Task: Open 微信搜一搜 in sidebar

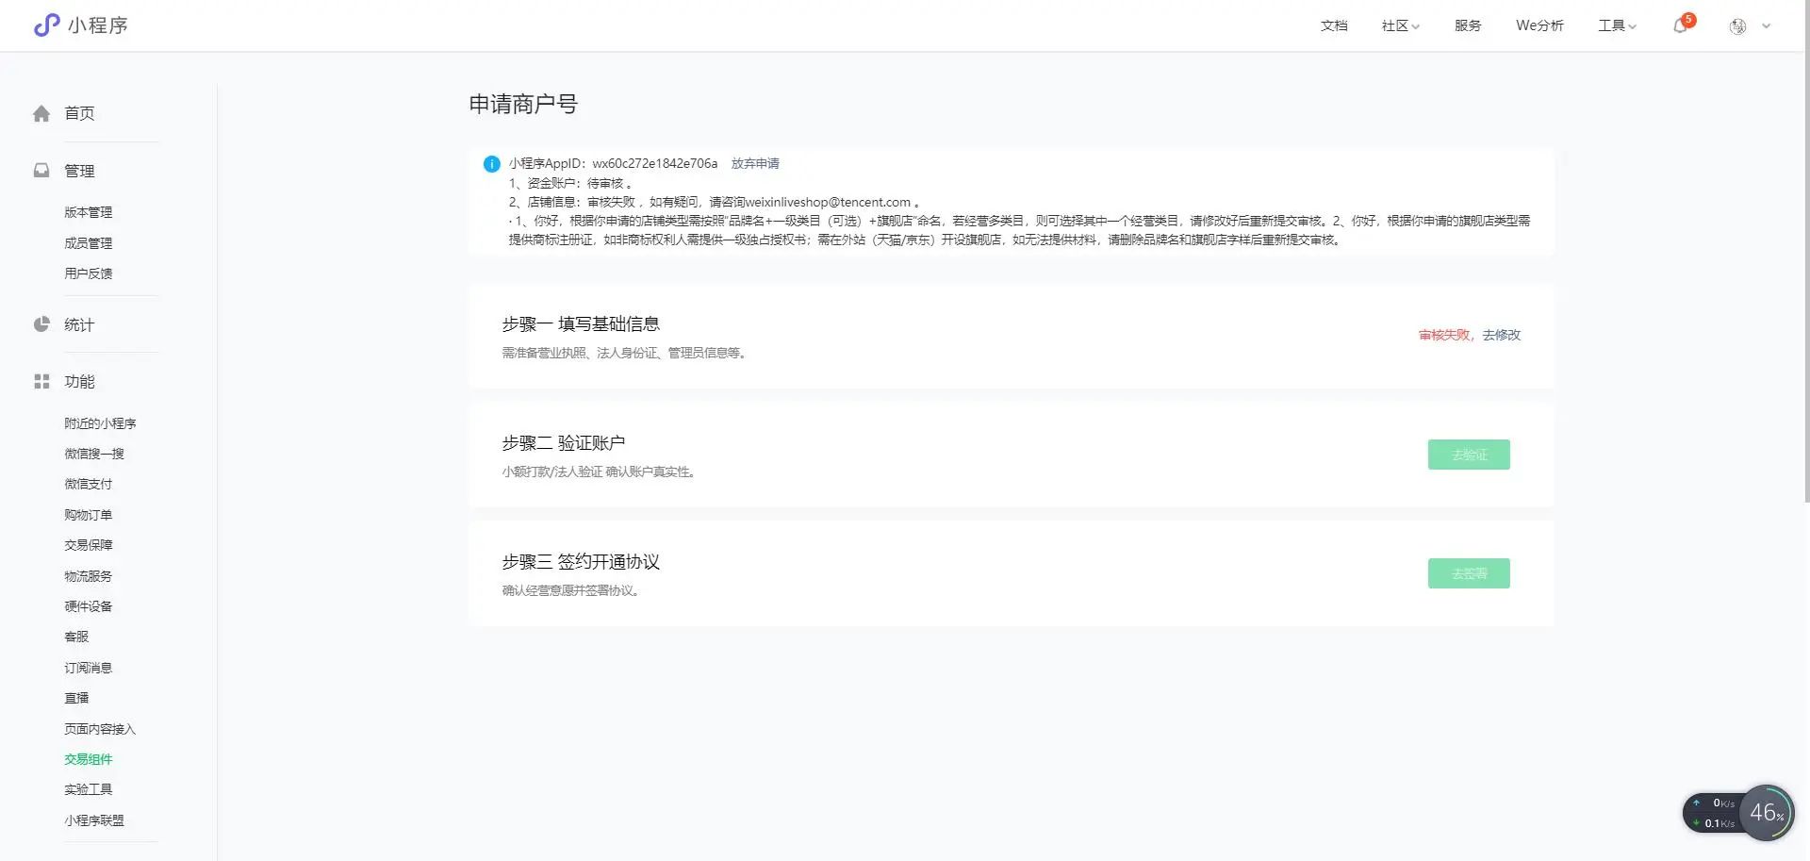Action: click(94, 454)
